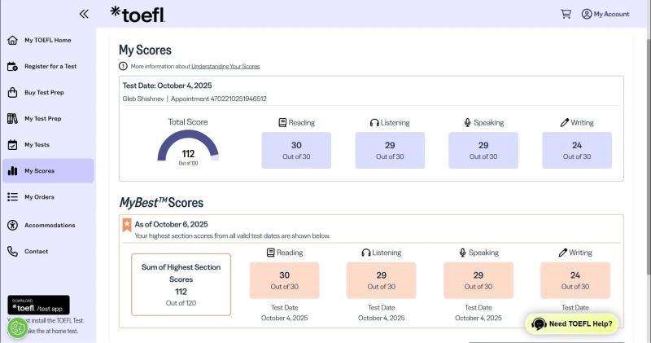Click the My TOEFL Home house icon
651x343 pixels.
tap(12, 40)
